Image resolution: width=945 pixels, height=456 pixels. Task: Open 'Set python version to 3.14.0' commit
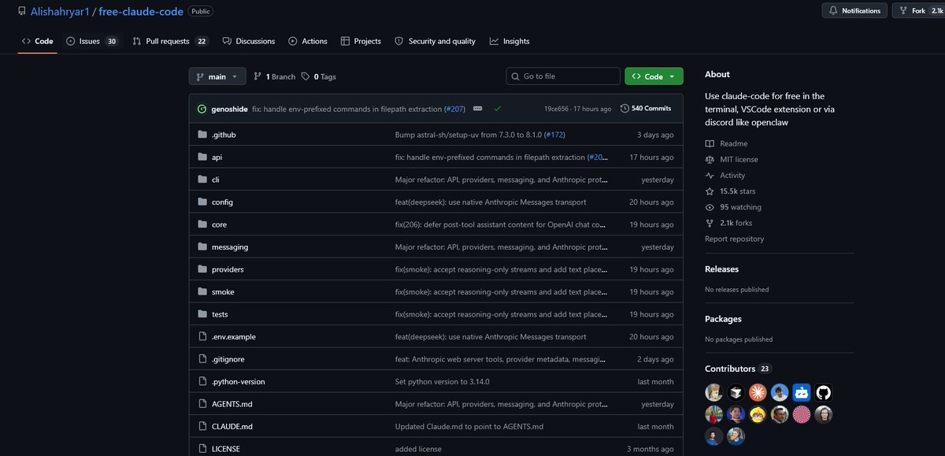(443, 381)
